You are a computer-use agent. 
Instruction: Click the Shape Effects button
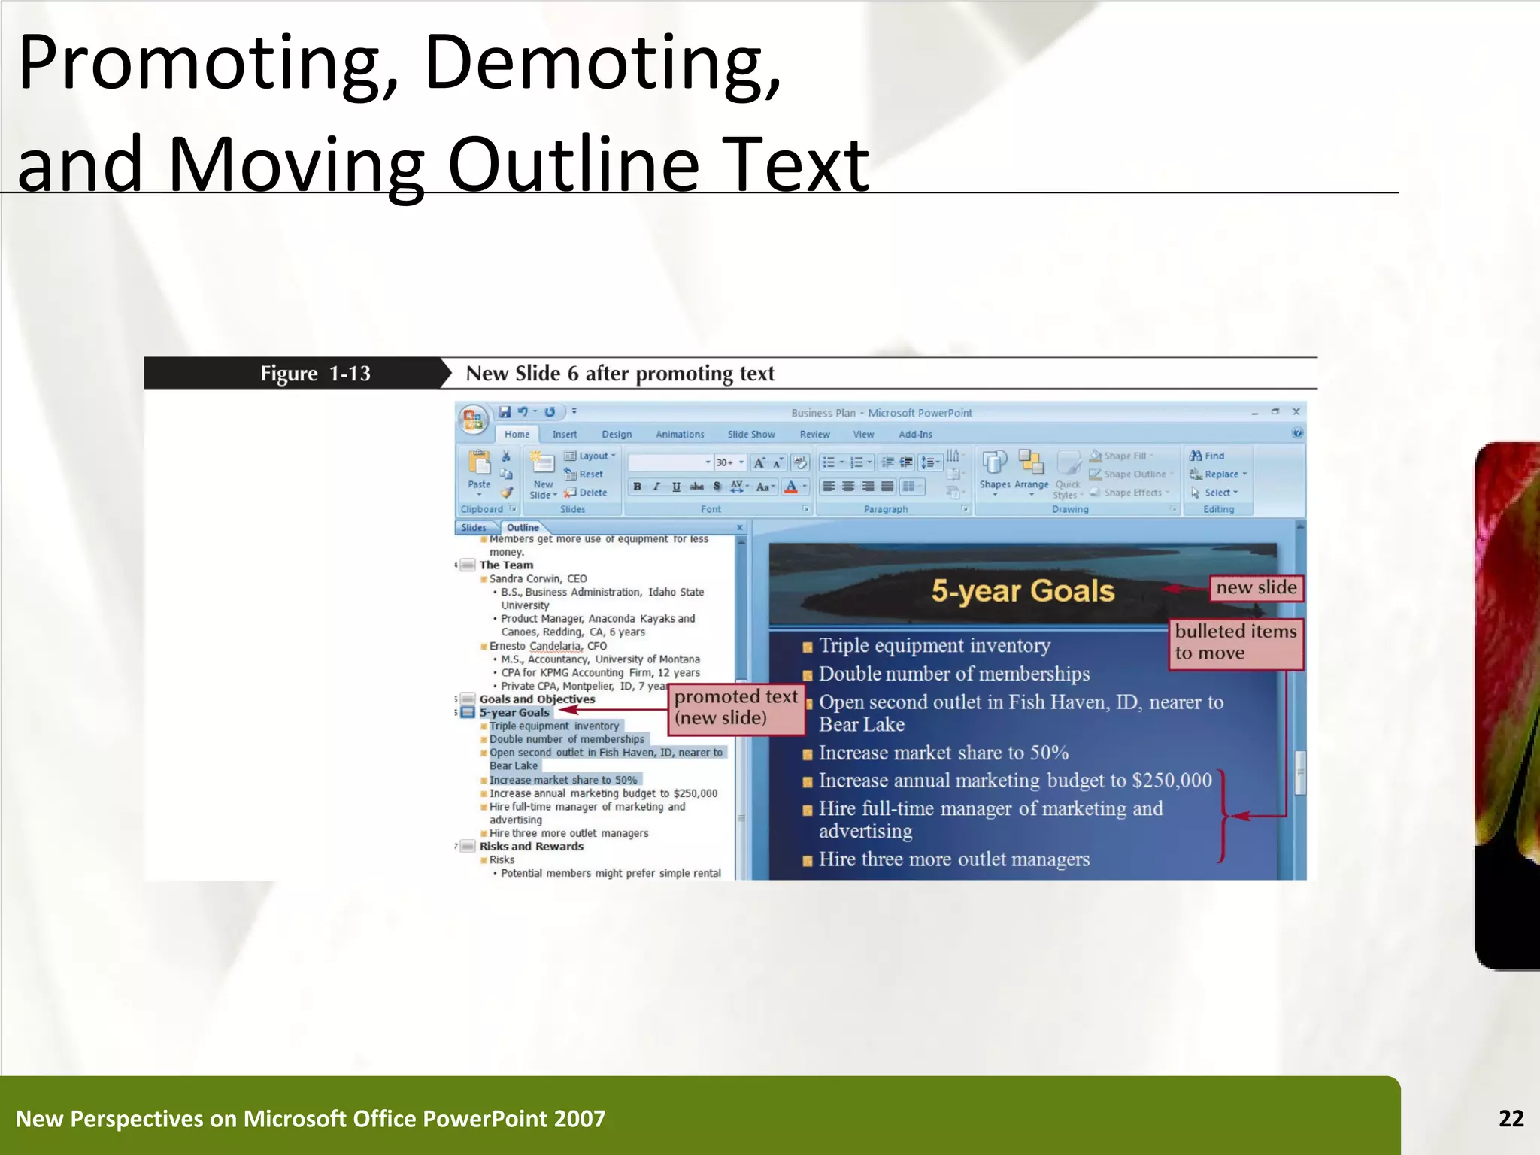tap(1130, 493)
